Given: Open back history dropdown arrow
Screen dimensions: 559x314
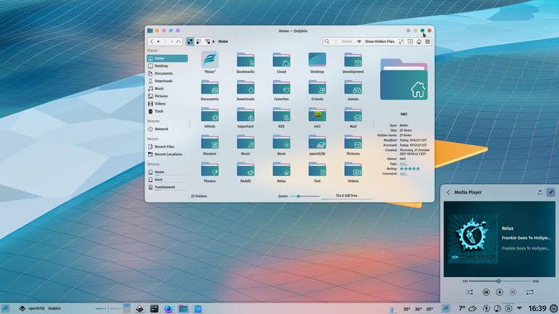Looking at the screenshot, I should coord(158,41).
